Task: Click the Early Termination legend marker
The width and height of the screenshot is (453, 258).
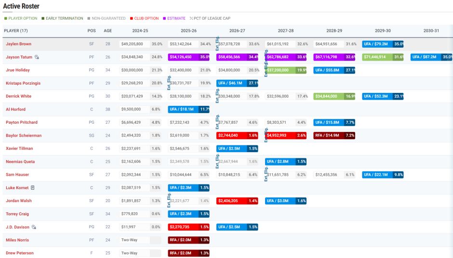Action: pyautogui.click(x=43, y=18)
